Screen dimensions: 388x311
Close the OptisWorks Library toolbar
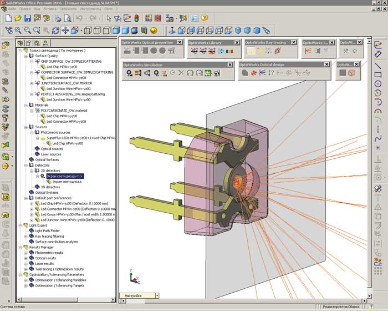click(x=237, y=42)
